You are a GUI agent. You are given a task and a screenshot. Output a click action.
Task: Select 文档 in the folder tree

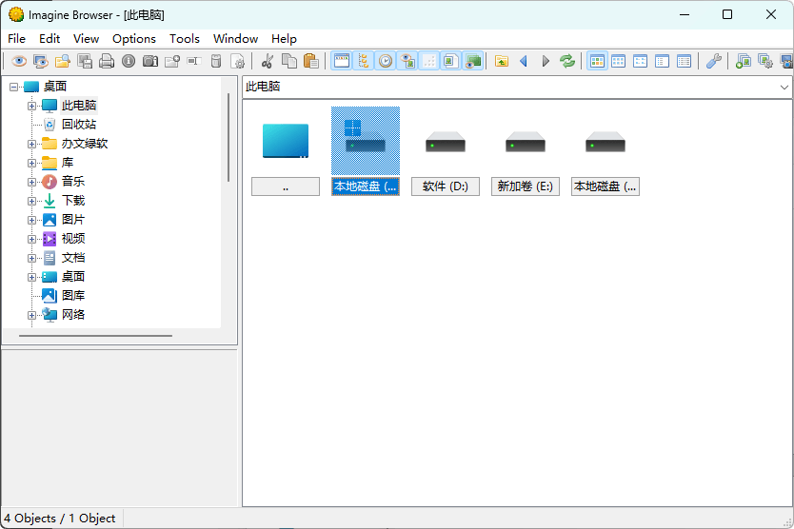tap(73, 258)
